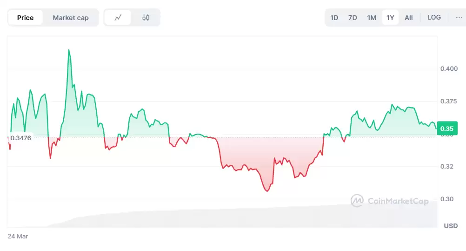The image size is (466, 251).
Task: Select the 1Y time range
Action: click(x=390, y=18)
